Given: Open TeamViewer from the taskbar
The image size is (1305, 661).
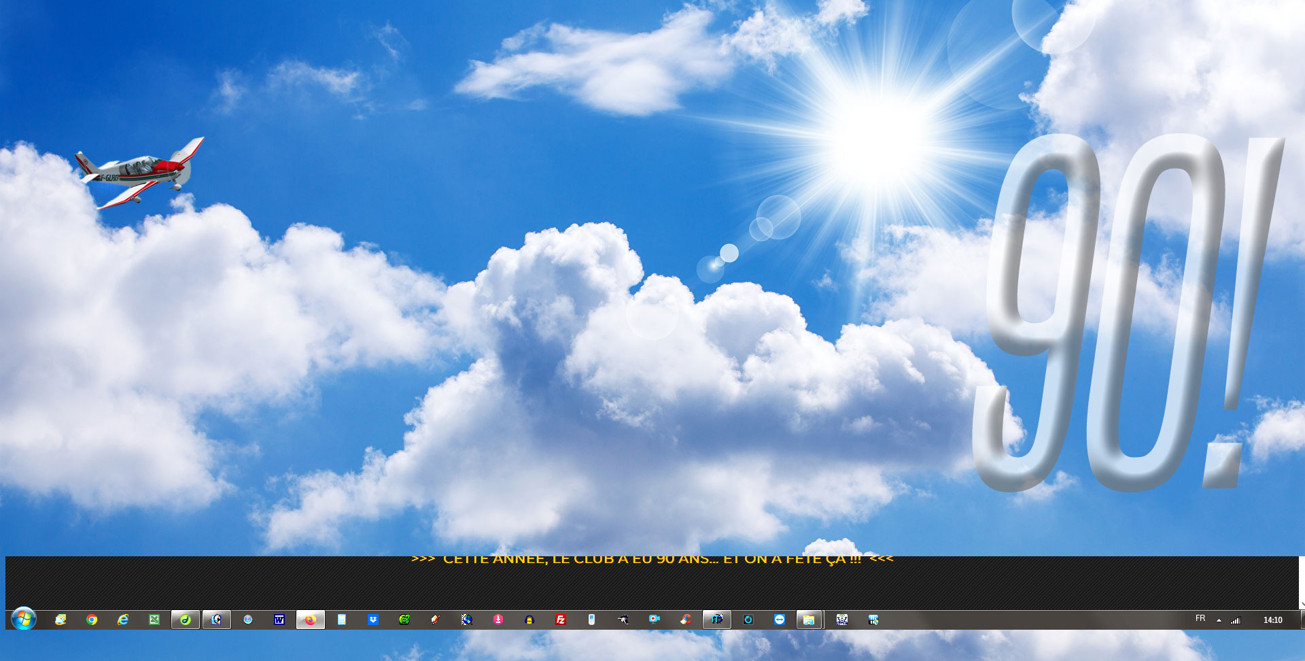Looking at the screenshot, I should 780,620.
